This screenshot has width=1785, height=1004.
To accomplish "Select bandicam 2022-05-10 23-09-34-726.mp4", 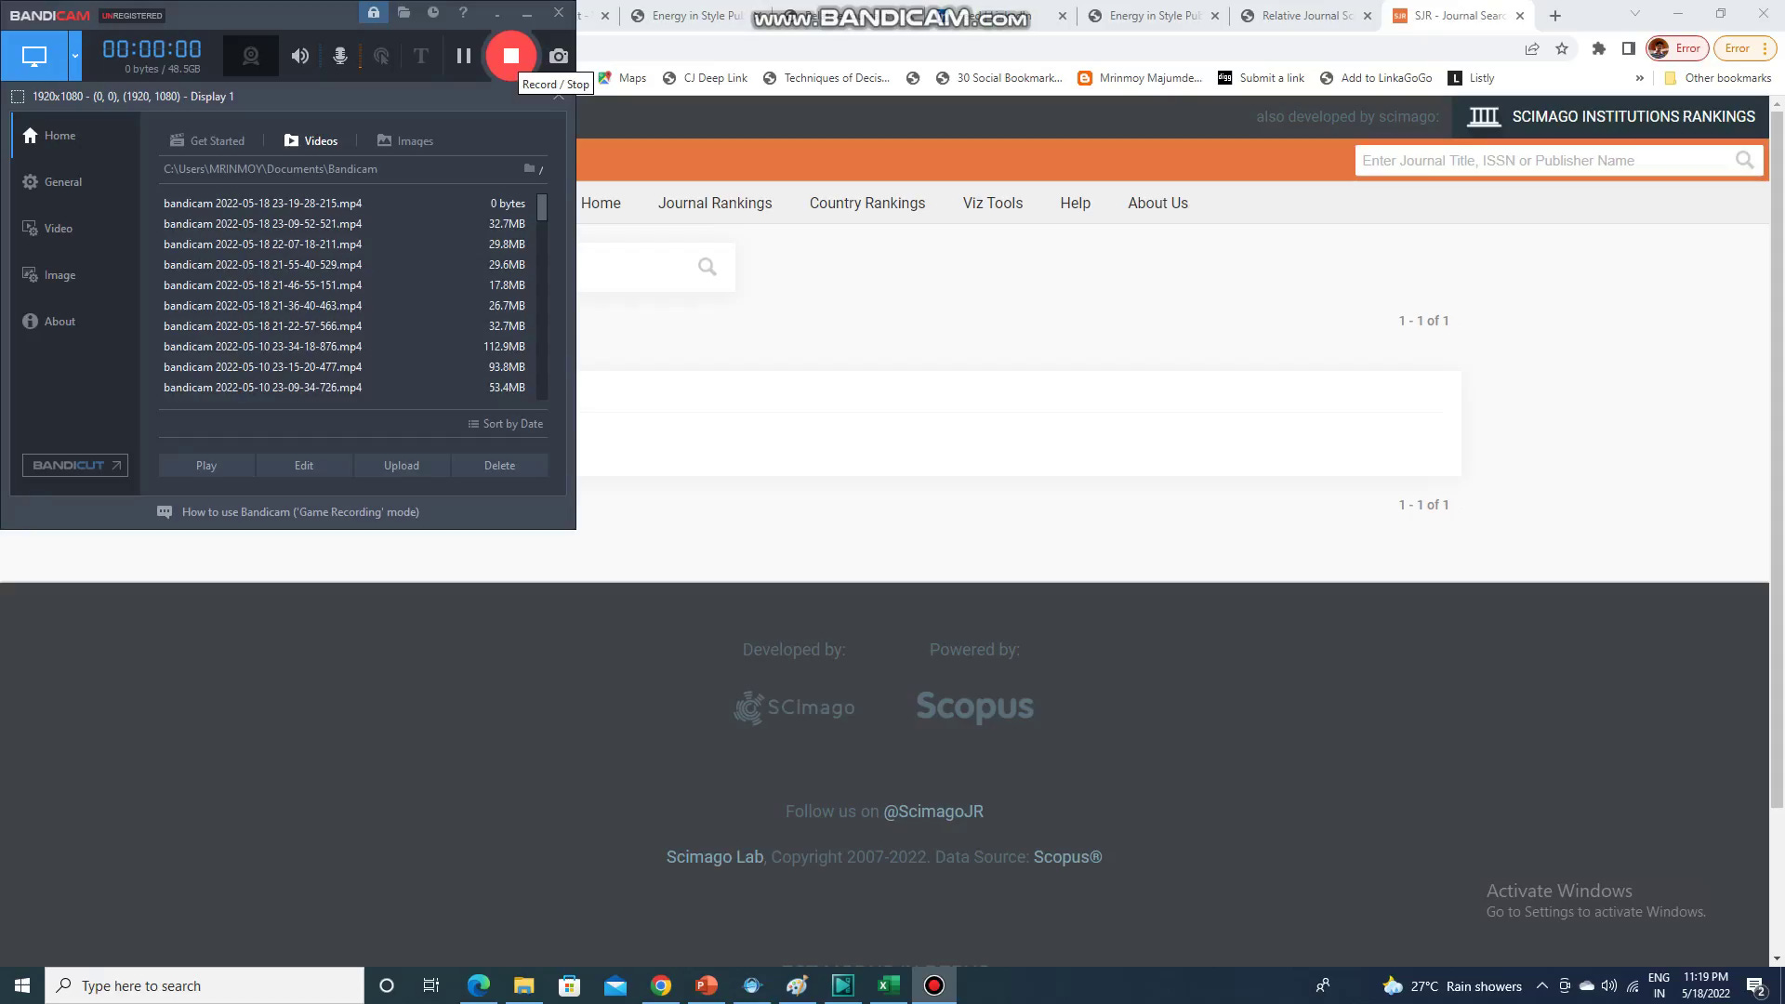I will point(345,388).
